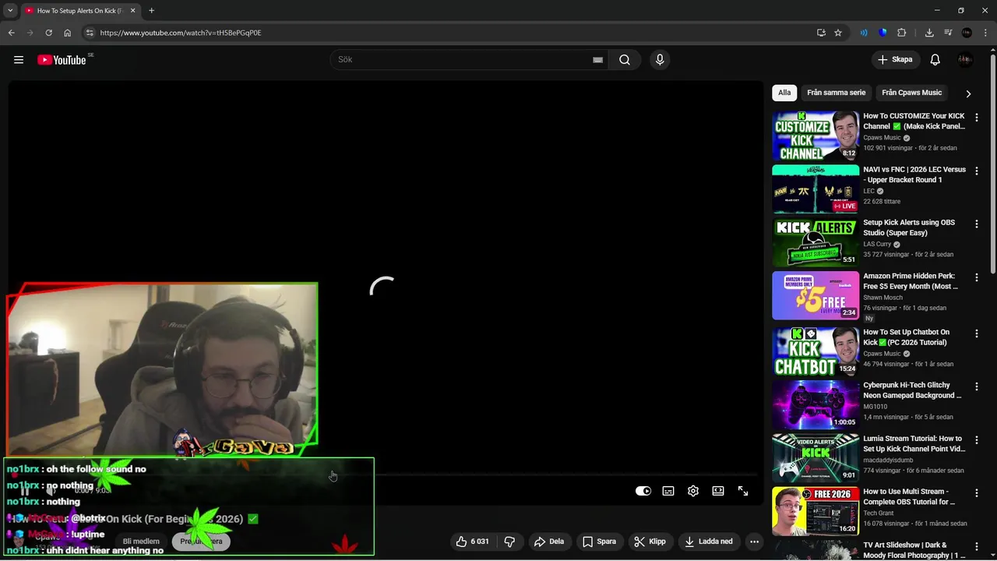Viewport: 997px width, 561px height.
Task: Show browser downloads
Action: click(929, 33)
